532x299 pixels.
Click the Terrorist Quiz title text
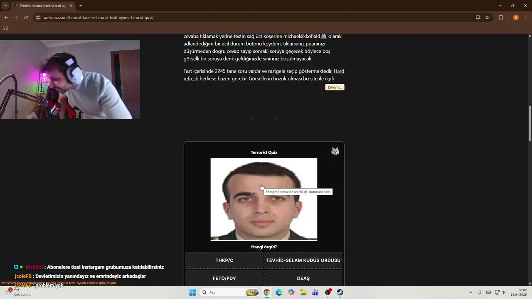pyautogui.click(x=264, y=152)
